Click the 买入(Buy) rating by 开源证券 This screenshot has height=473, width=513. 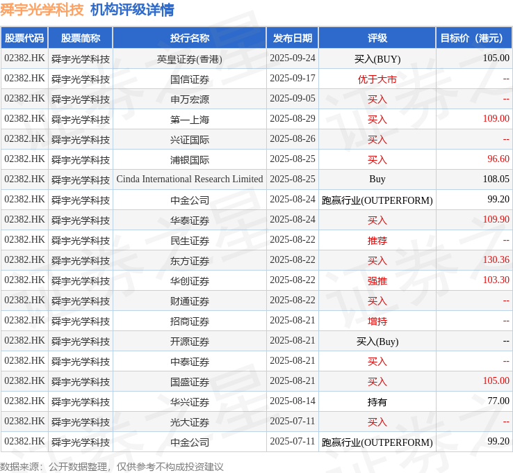pyautogui.click(x=377, y=342)
